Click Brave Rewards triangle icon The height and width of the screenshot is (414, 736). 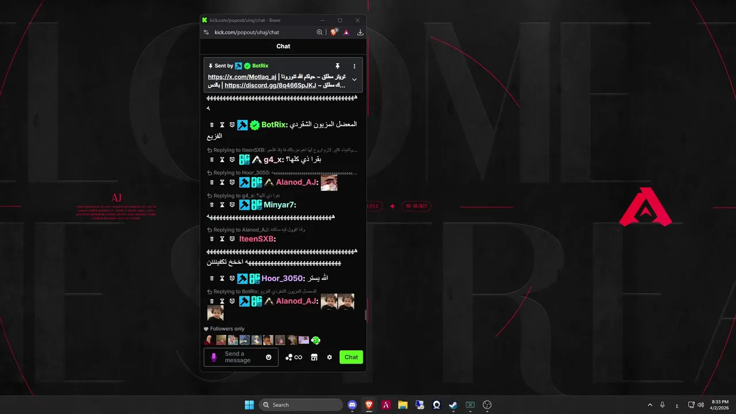pyautogui.click(x=346, y=32)
